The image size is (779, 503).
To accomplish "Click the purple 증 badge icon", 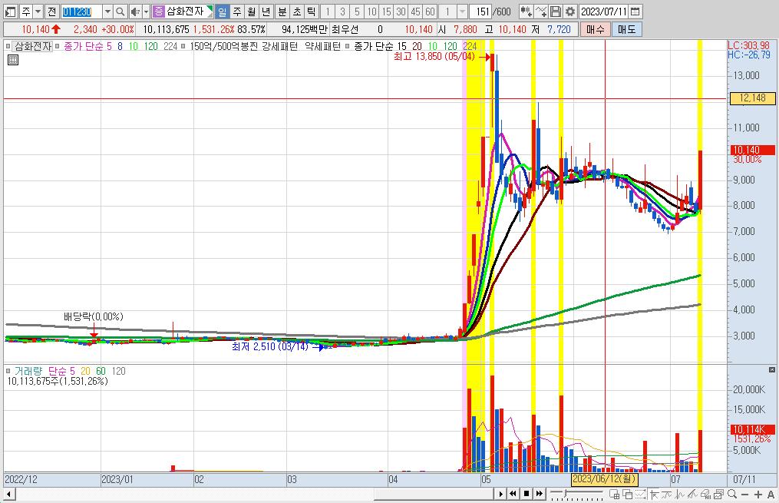I will point(158,12).
